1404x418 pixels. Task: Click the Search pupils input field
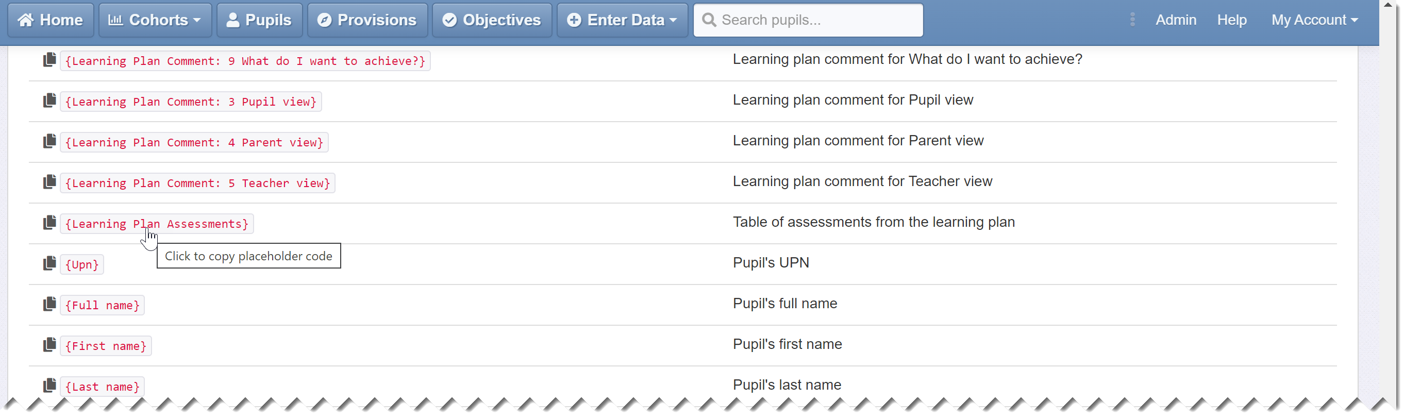click(808, 20)
